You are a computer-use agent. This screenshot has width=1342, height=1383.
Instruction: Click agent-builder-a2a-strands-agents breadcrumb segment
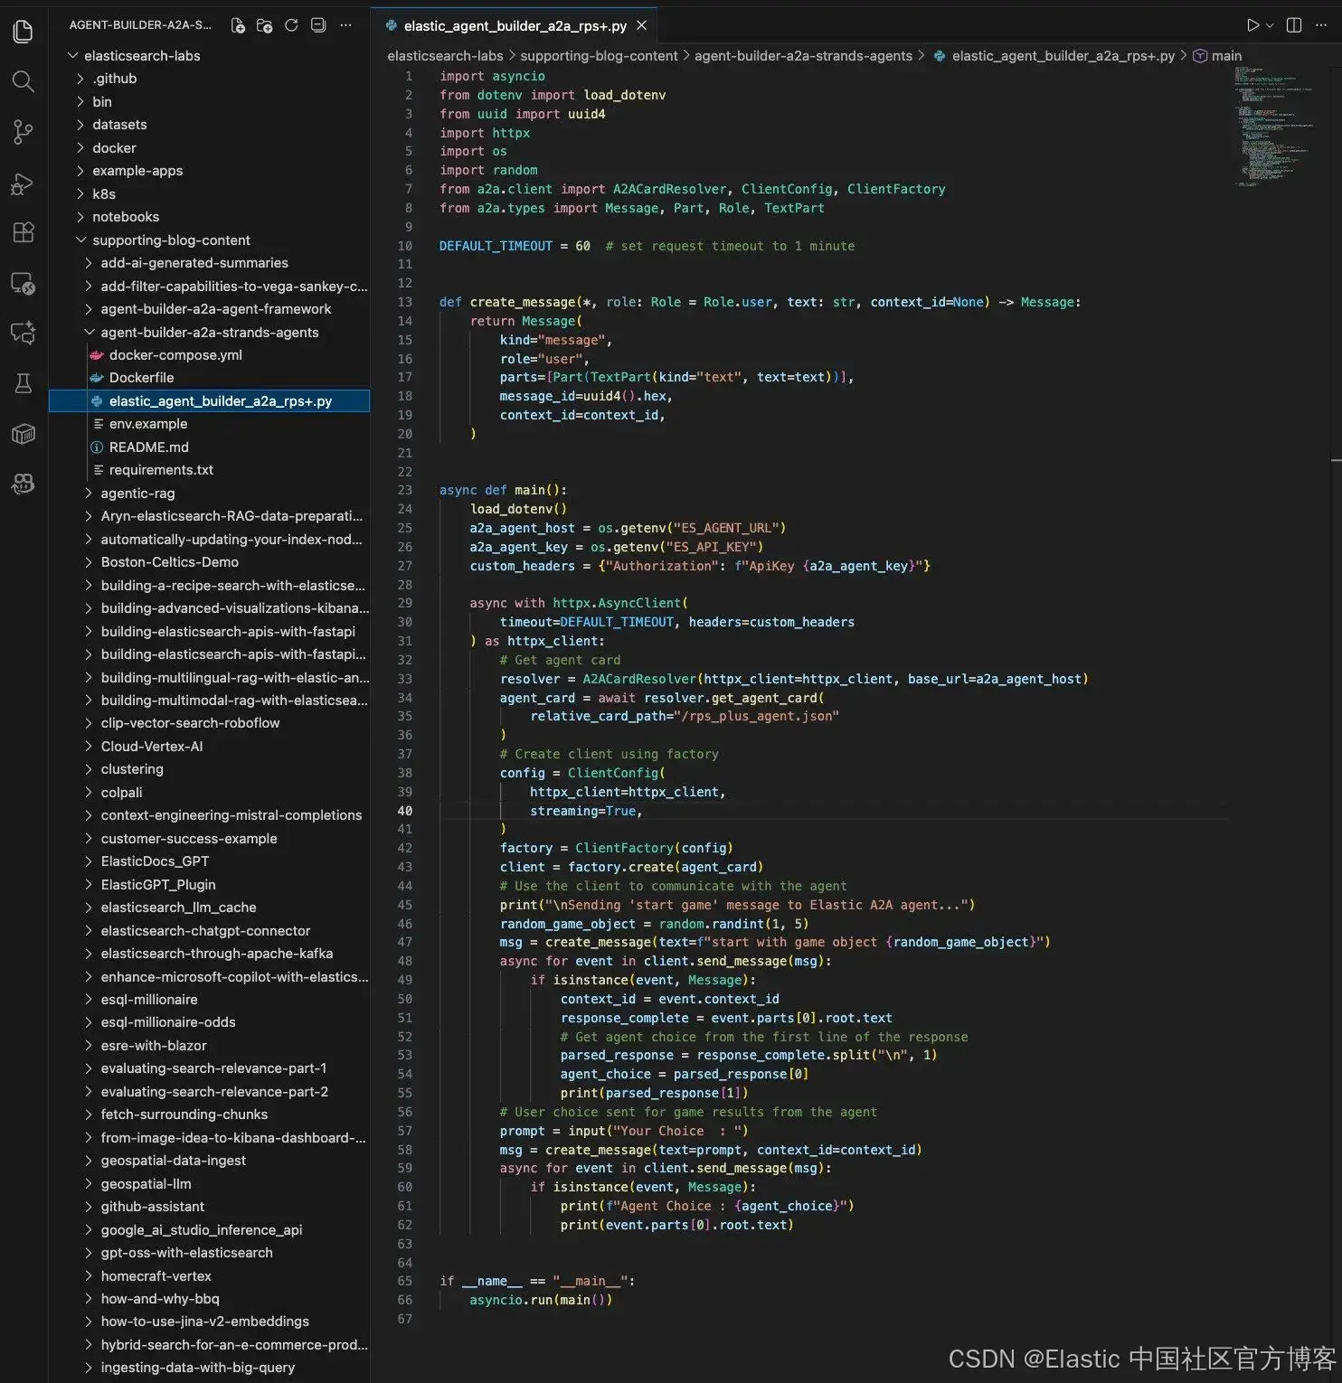coord(803,56)
